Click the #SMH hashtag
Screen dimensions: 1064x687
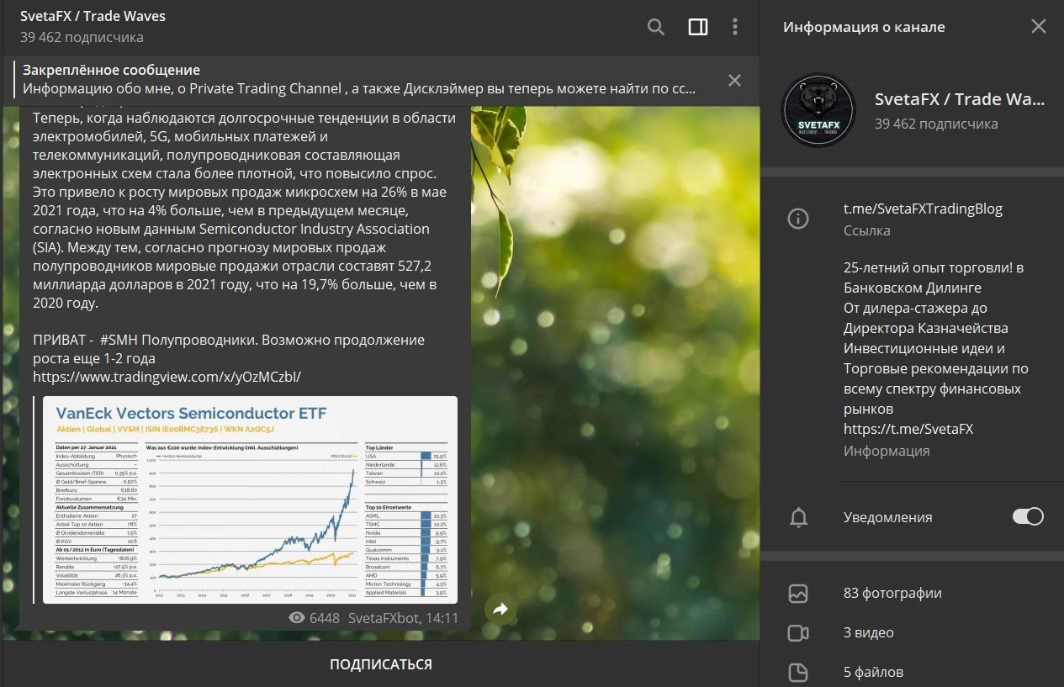pos(118,340)
